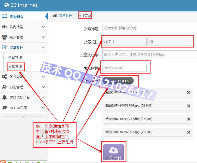Image resolution: width=197 pixels, height=163 pixels.
Task: Click file name 爱壁纸HD-10700937.jpg (182KB)
Action: tap(129, 119)
